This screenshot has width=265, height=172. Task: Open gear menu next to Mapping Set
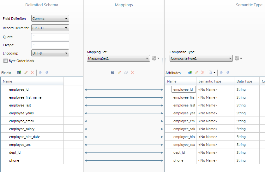[155, 58]
